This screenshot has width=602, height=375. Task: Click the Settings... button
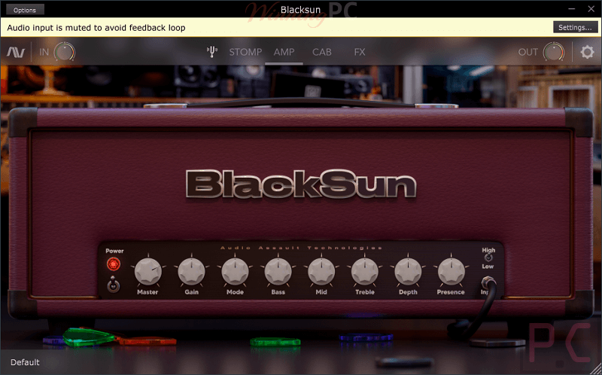(575, 27)
